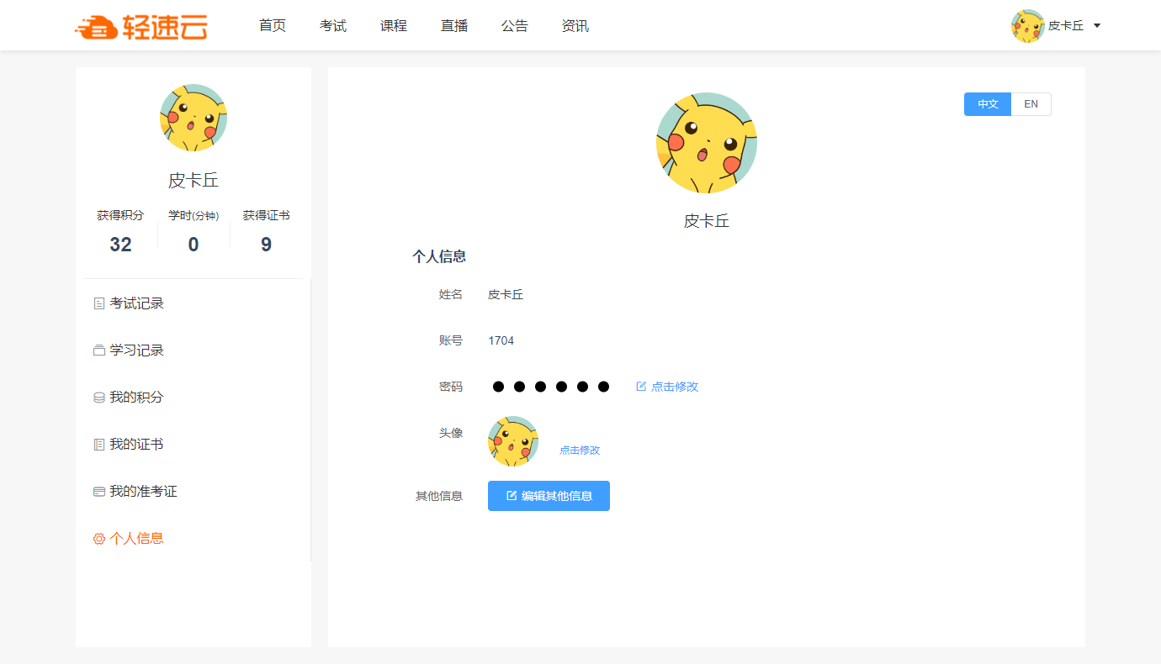Image resolution: width=1161 pixels, height=664 pixels.
Task: Click the 皮卡丘 name under sidebar avatar
Action: [193, 181]
